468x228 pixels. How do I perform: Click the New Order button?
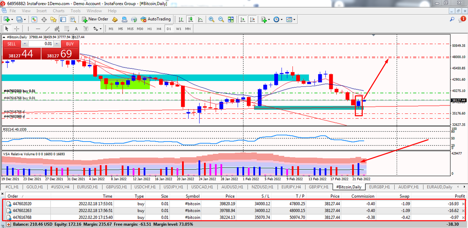95,19
